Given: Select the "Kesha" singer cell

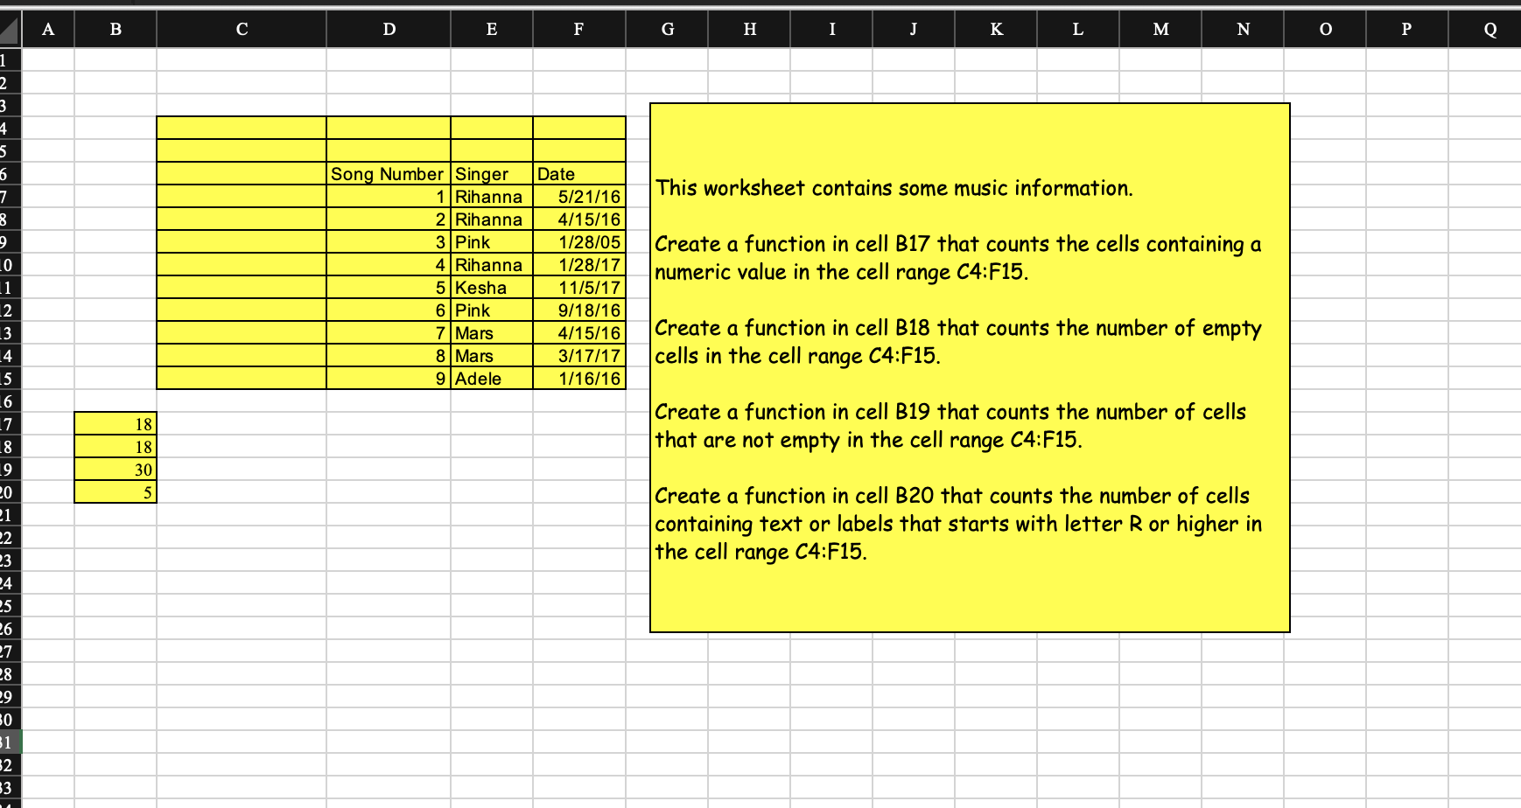Looking at the screenshot, I should [x=492, y=287].
